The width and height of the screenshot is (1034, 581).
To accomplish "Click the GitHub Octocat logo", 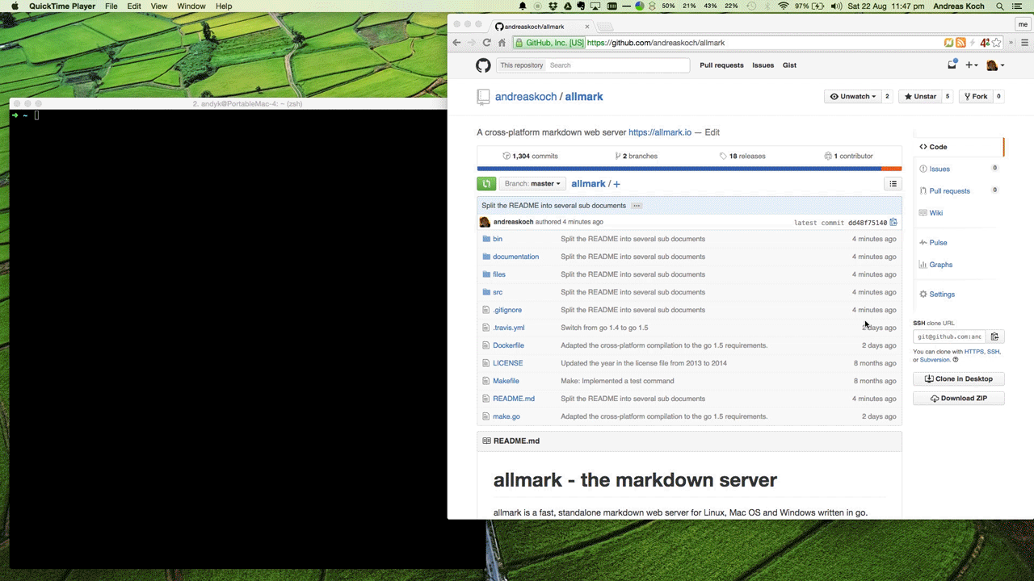I will (x=483, y=65).
